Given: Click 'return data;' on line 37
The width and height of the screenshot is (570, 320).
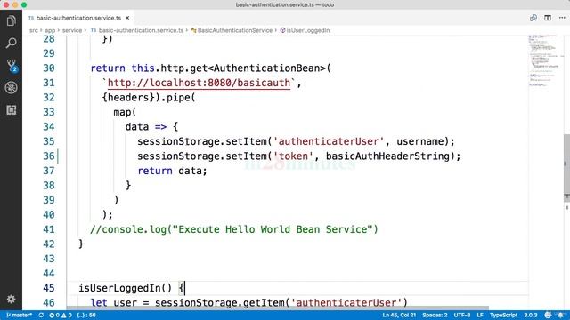Looking at the screenshot, I should 172,171.
